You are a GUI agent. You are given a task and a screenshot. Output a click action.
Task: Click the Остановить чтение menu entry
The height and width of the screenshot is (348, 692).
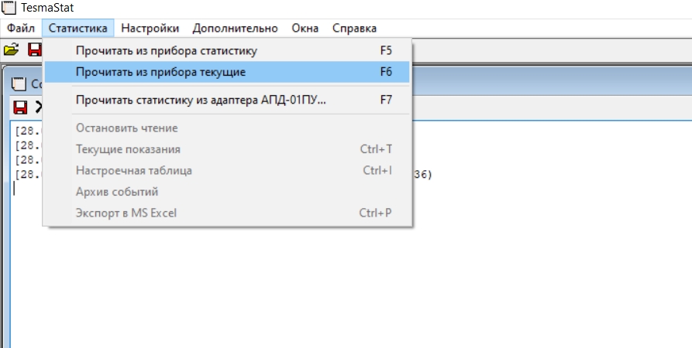(227, 128)
